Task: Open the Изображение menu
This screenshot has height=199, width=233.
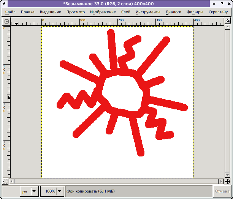Action: click(103, 12)
